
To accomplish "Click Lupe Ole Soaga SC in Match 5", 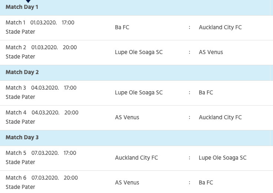I will [x=223, y=158].
